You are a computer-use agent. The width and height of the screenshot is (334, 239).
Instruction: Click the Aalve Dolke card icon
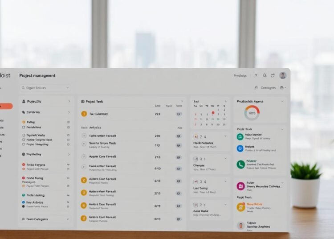click(196, 205)
